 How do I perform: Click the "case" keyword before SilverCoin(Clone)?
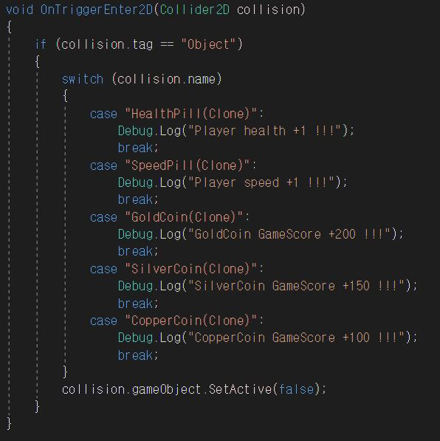[103, 269]
